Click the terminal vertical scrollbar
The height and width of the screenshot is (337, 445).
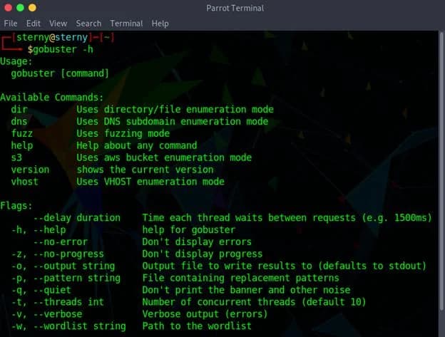pyautogui.click(x=441, y=170)
